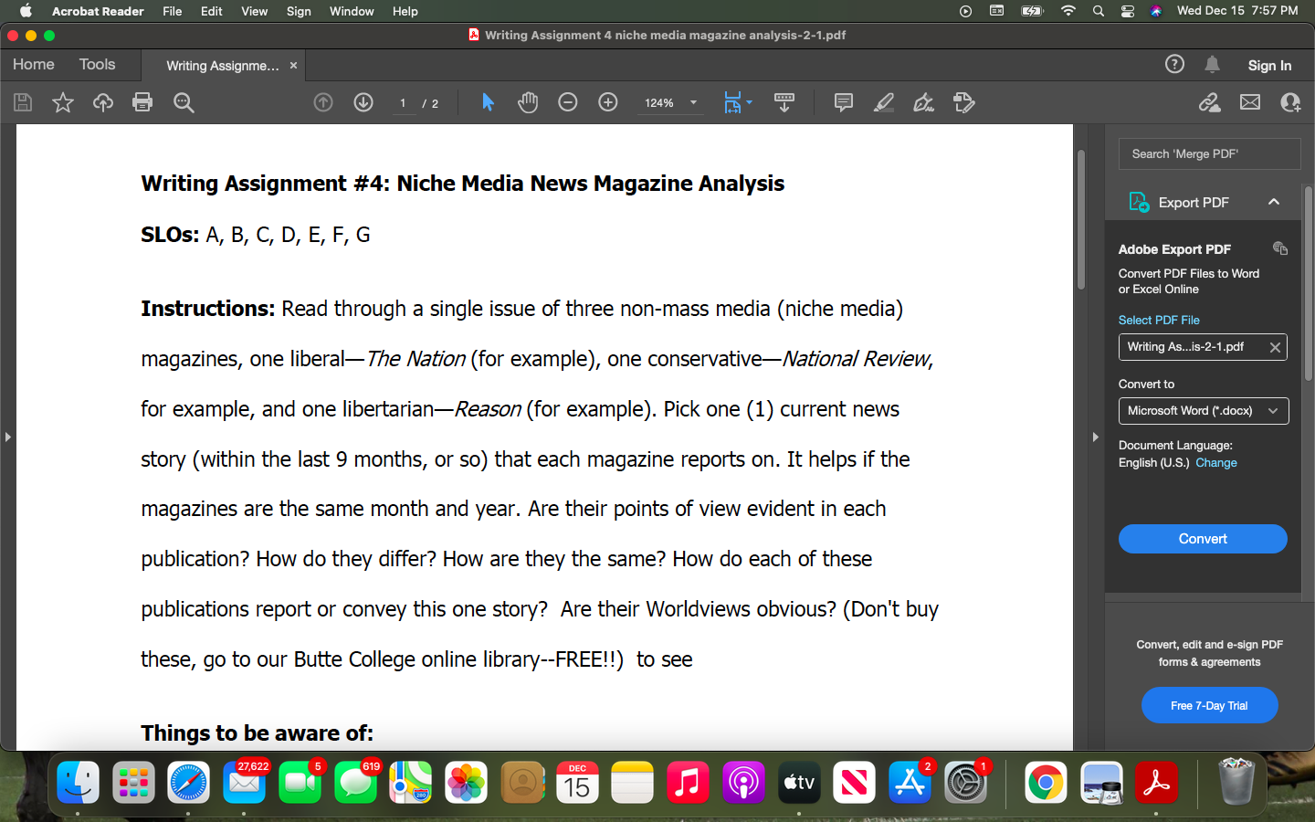Viewport: 1315px width, 822px height.
Task: Add a comment with sticky note icon
Action: [x=844, y=102]
